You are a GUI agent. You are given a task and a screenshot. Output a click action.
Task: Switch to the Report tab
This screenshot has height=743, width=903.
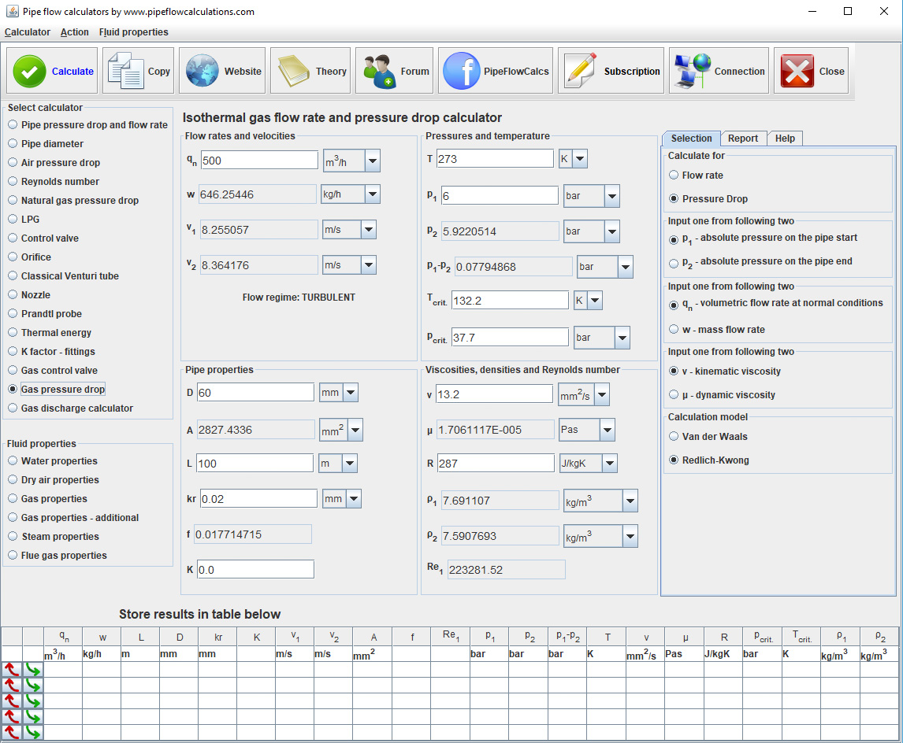(743, 139)
